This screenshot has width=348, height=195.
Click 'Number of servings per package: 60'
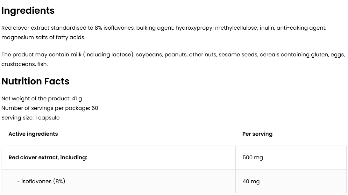50,108
